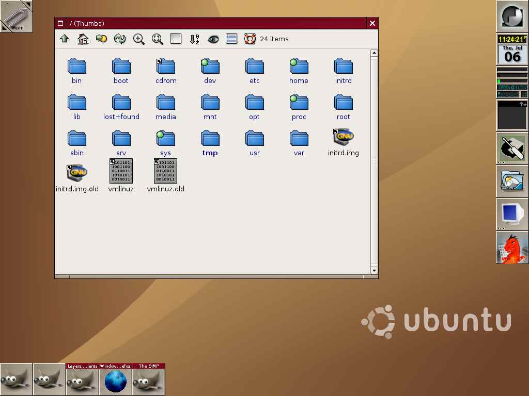Open the bookmarks menu icon
Image resolution: width=529 pixels, height=396 pixels.
(101, 39)
